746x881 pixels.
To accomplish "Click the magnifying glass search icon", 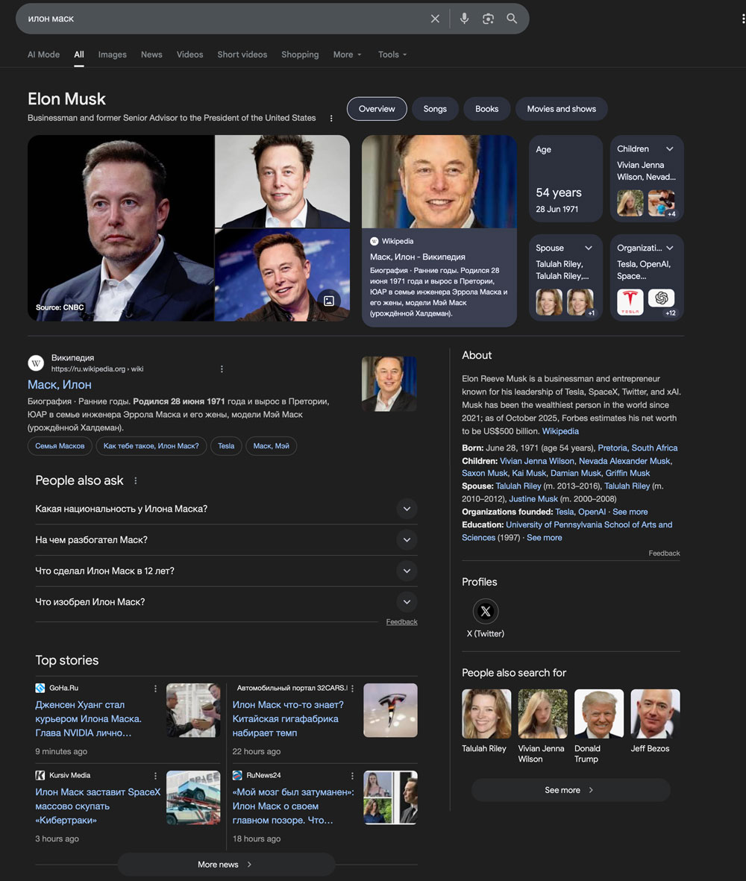I will pos(512,19).
